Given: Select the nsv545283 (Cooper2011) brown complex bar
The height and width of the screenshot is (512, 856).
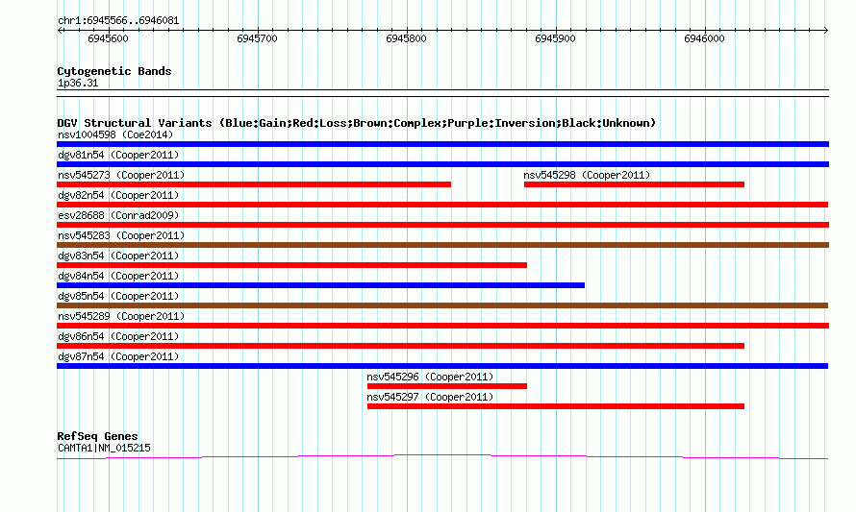Looking at the screenshot, I should (442, 245).
